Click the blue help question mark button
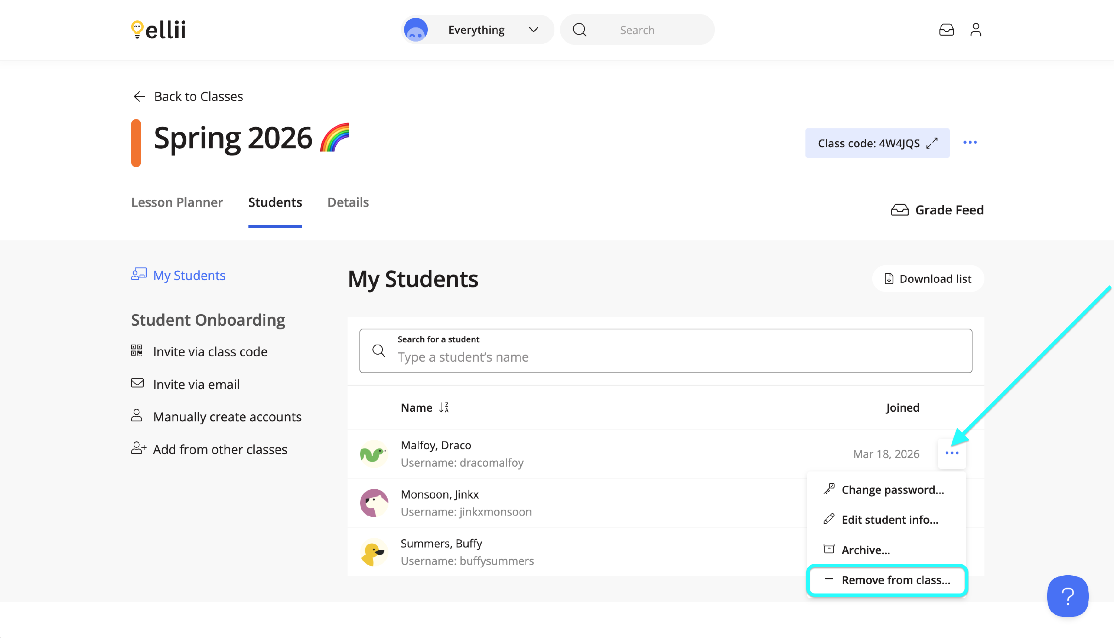 1067,596
